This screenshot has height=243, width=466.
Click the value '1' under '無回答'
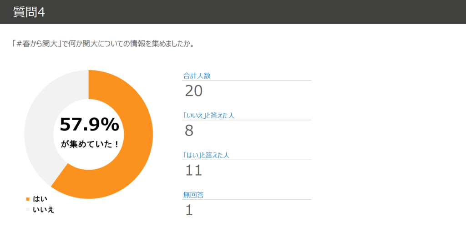click(x=188, y=210)
